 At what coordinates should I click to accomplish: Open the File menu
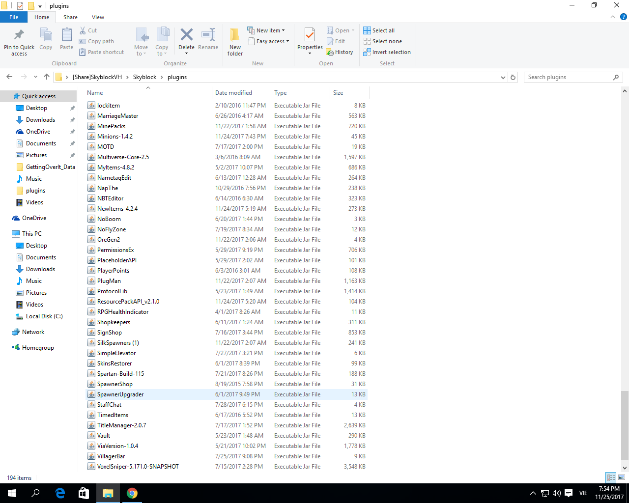pyautogui.click(x=14, y=17)
